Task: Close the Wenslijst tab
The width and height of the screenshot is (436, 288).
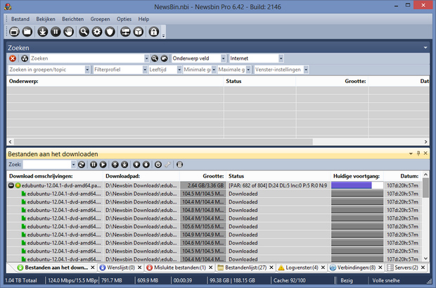Action: click(x=140, y=268)
